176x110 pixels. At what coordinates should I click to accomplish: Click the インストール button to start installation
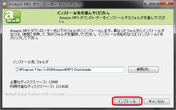coord(127,101)
